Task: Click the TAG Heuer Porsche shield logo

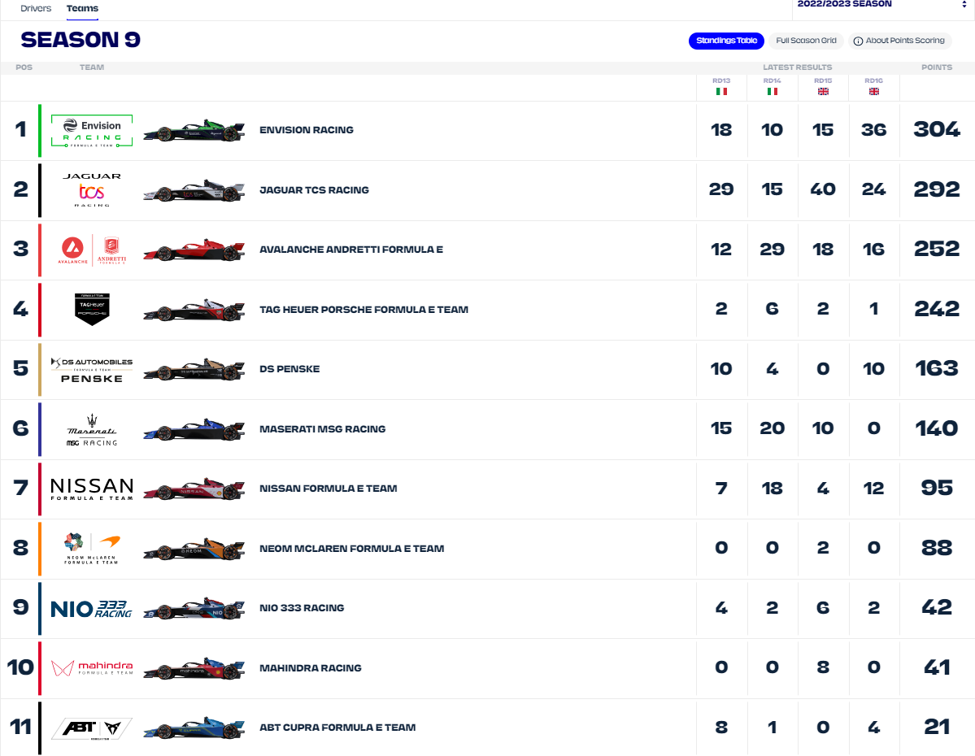Action: click(92, 309)
